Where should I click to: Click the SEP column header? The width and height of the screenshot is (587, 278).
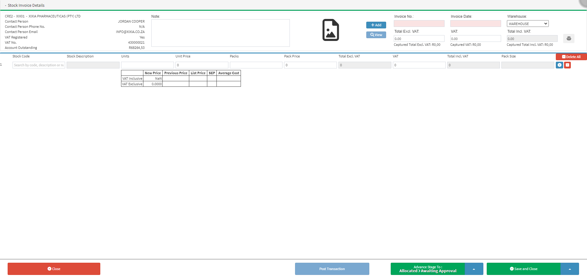pyautogui.click(x=212, y=73)
